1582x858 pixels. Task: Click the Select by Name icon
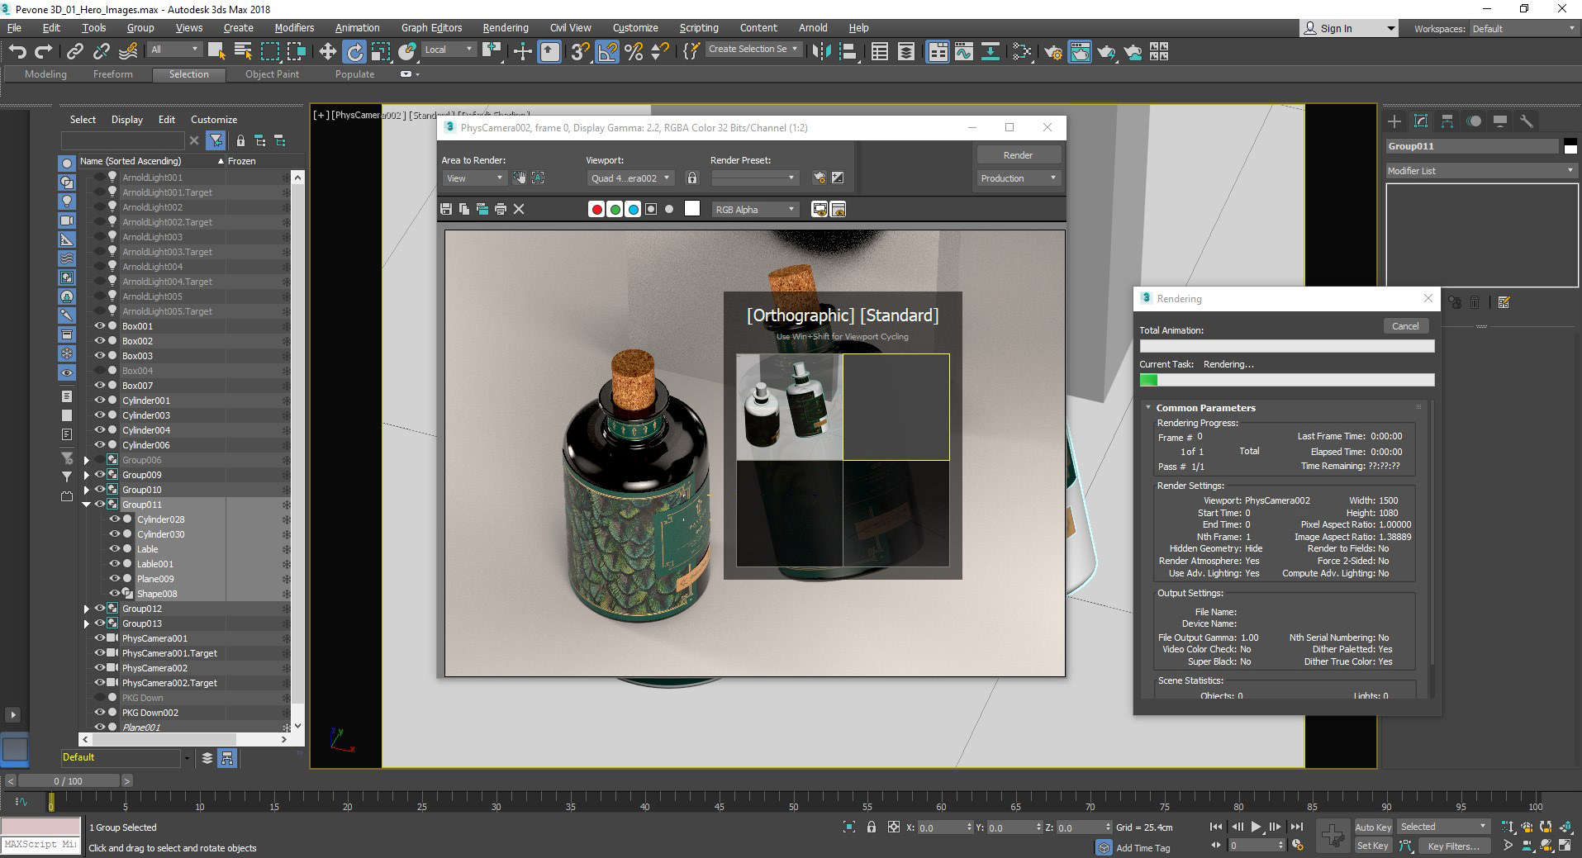(243, 51)
